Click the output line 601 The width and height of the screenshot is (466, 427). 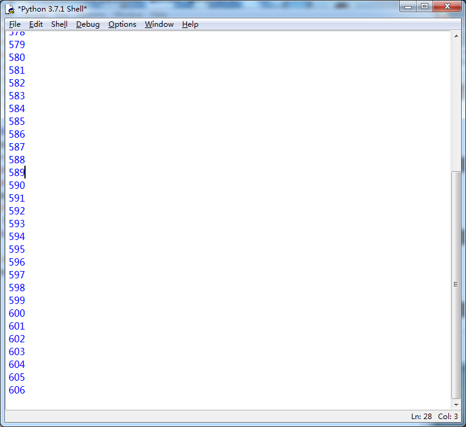(17, 326)
